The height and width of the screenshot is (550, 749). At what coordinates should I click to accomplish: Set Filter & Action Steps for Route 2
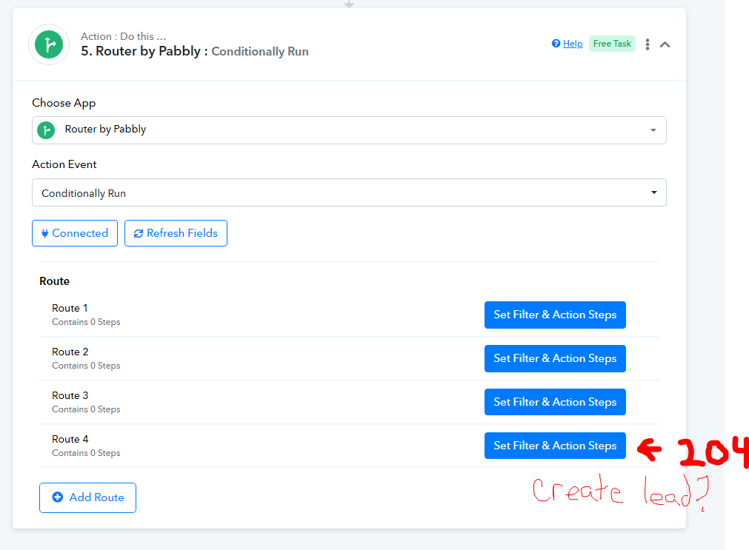(x=555, y=358)
